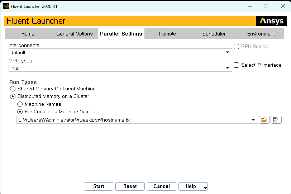Screen dimensions: 291x194
Task: Enable the Select IP Interface checkbox
Action: [237, 65]
